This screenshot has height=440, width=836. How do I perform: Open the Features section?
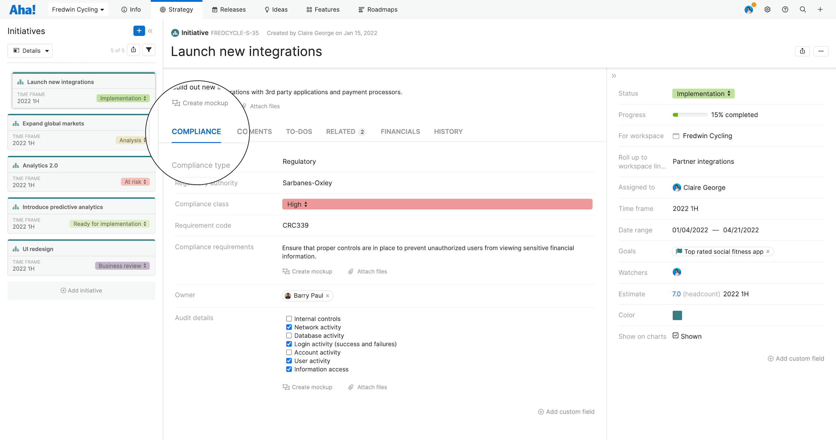coord(322,9)
